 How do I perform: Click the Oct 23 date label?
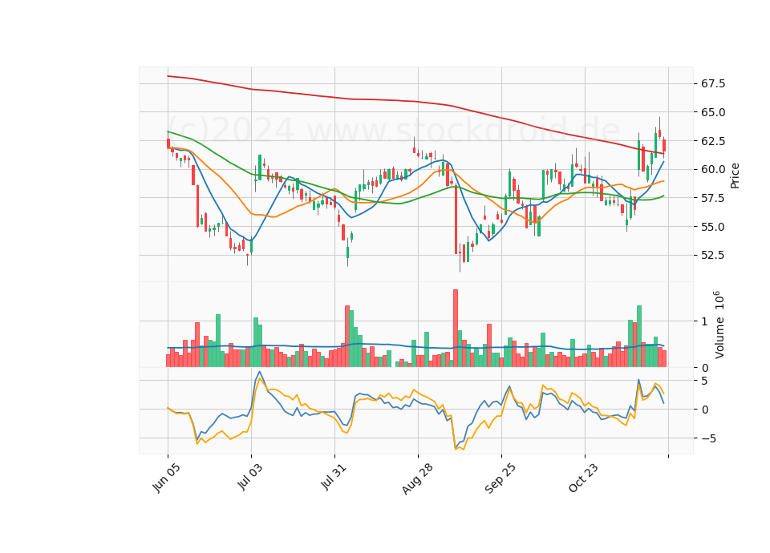point(584,478)
